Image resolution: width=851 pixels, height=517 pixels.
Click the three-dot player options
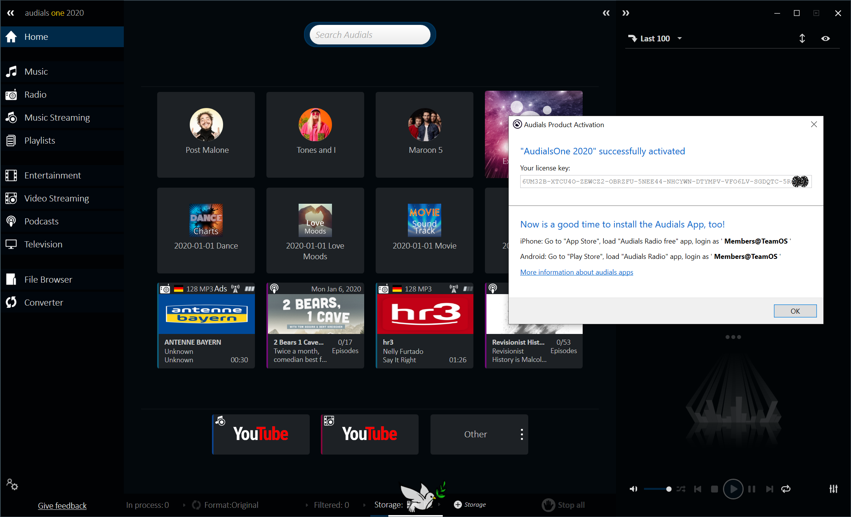point(733,337)
